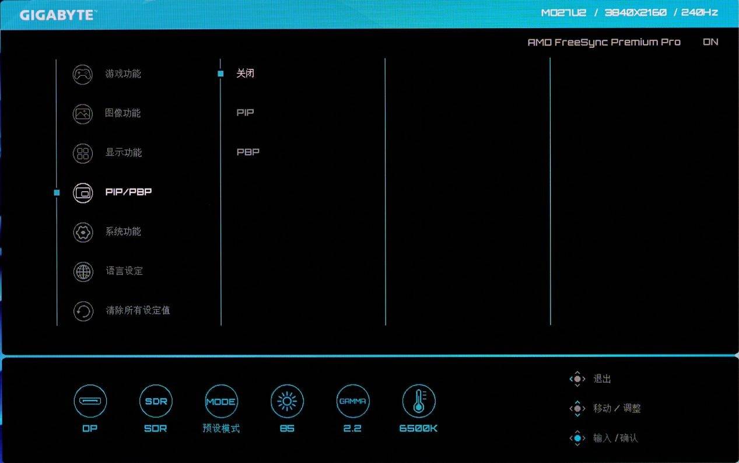The height and width of the screenshot is (463, 739).
Task: Click the globe icon for 语言设定
Action: (83, 272)
